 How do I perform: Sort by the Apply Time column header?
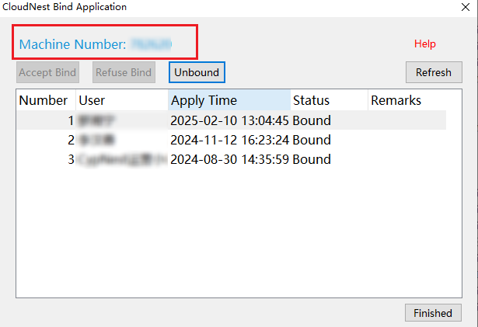pos(229,100)
